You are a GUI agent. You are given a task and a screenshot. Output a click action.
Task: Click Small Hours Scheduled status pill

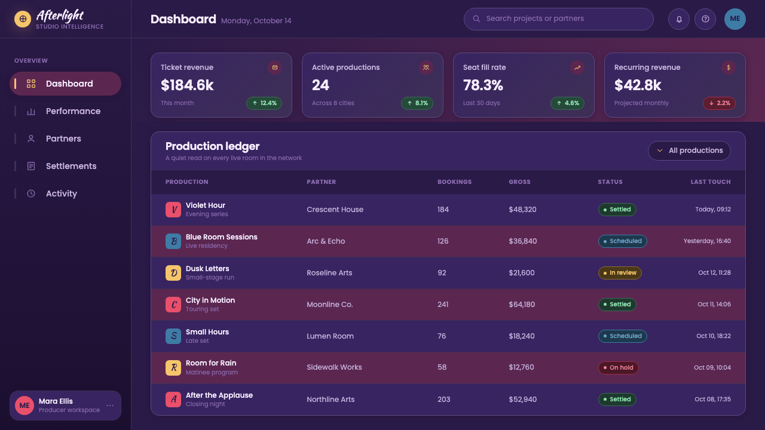pyautogui.click(x=623, y=336)
